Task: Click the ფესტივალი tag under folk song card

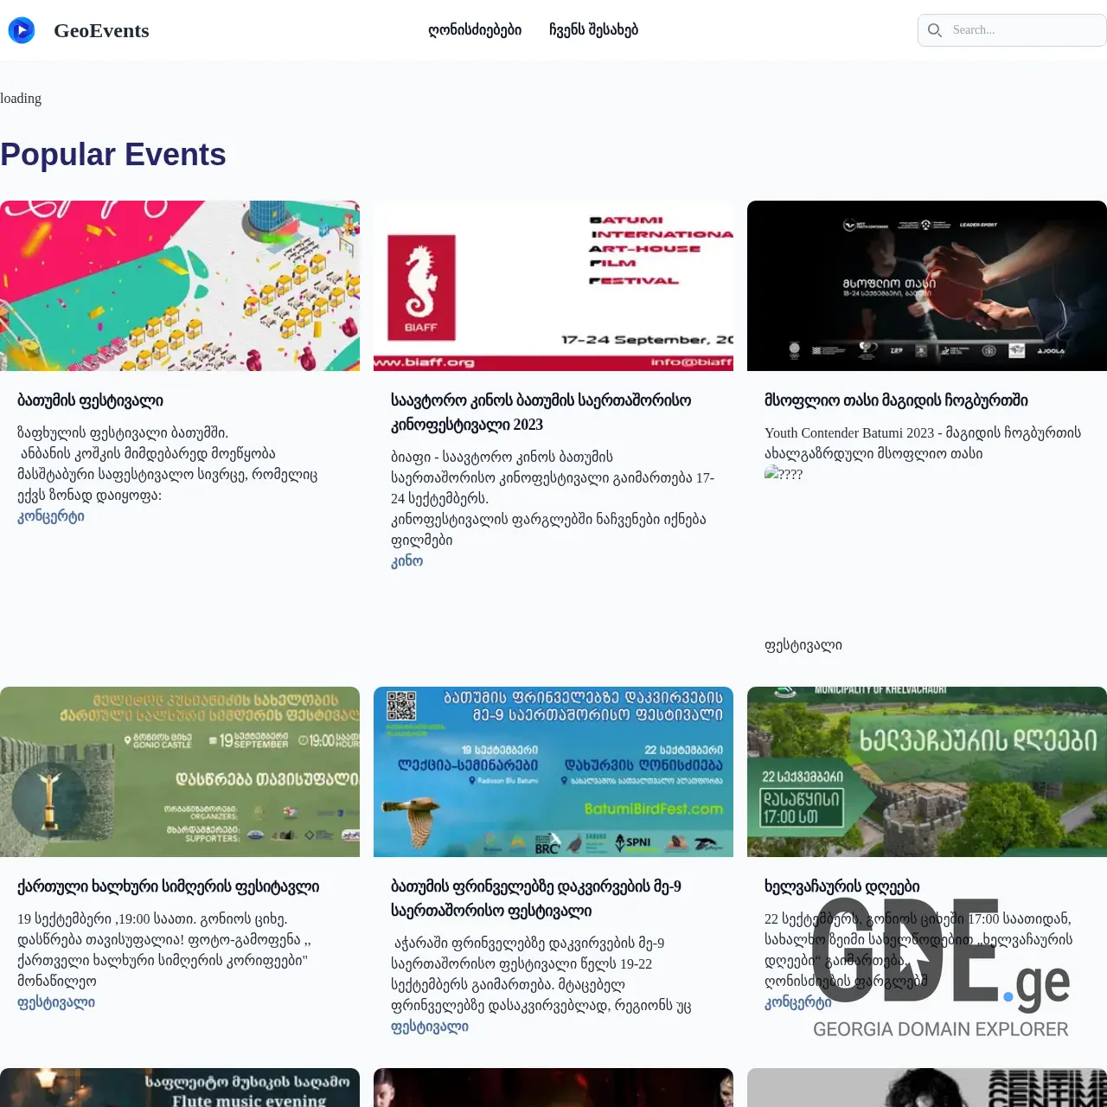Action: pyautogui.click(x=56, y=1002)
